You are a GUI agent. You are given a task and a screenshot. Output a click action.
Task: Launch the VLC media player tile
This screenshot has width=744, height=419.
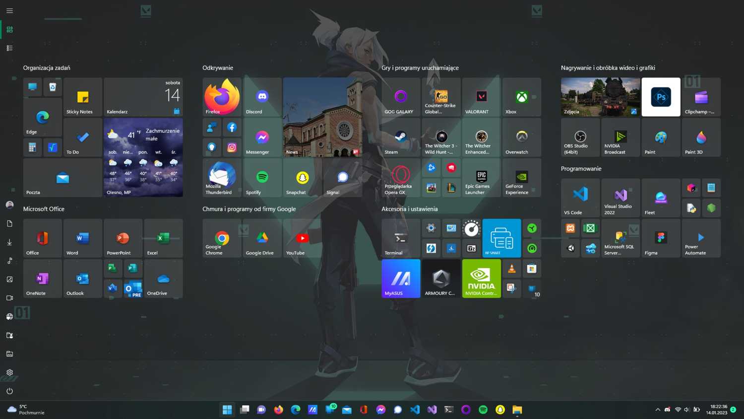[x=511, y=268]
